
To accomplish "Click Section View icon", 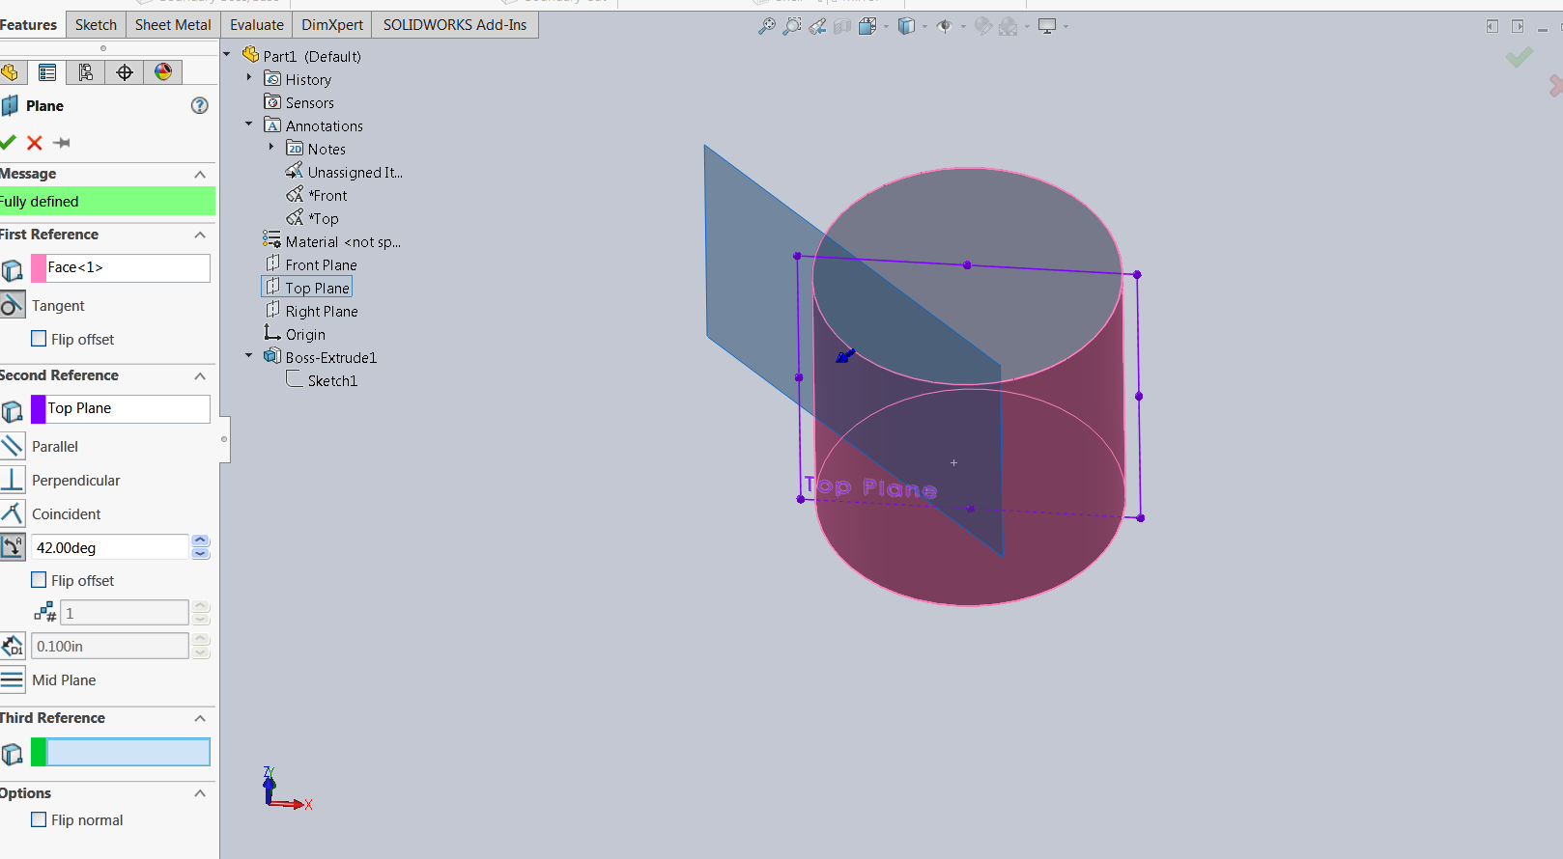I will click(x=842, y=26).
